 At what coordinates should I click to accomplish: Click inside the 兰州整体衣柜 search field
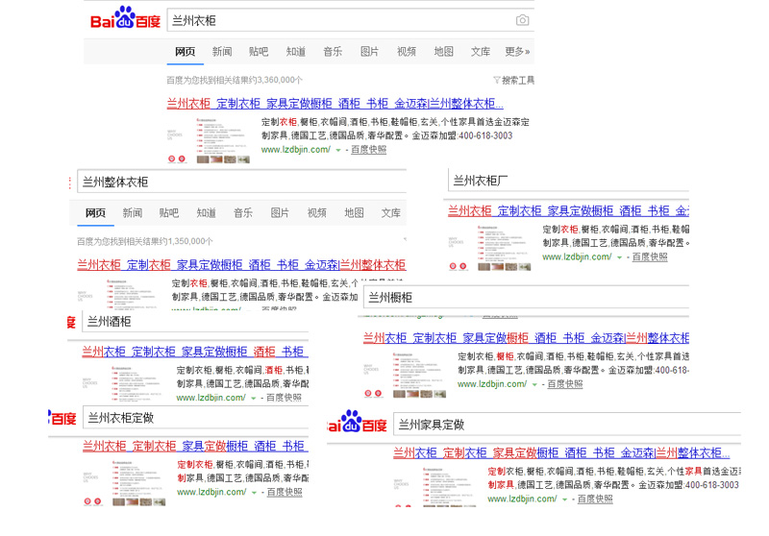pos(242,182)
